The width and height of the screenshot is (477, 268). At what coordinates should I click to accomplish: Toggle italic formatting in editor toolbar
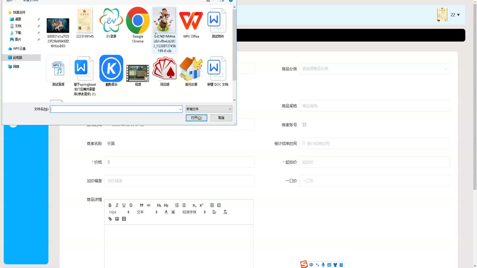coord(117,205)
